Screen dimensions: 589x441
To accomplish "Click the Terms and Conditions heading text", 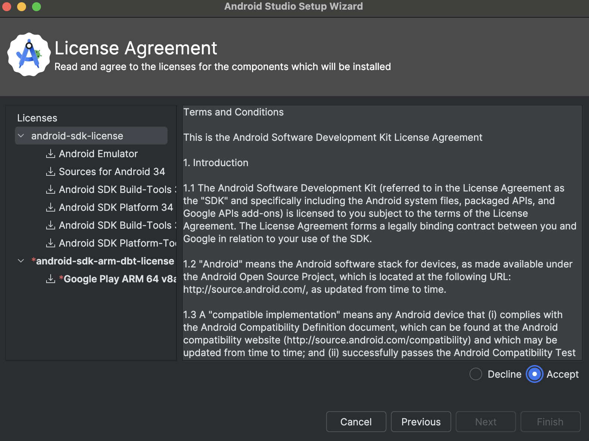I will point(233,112).
